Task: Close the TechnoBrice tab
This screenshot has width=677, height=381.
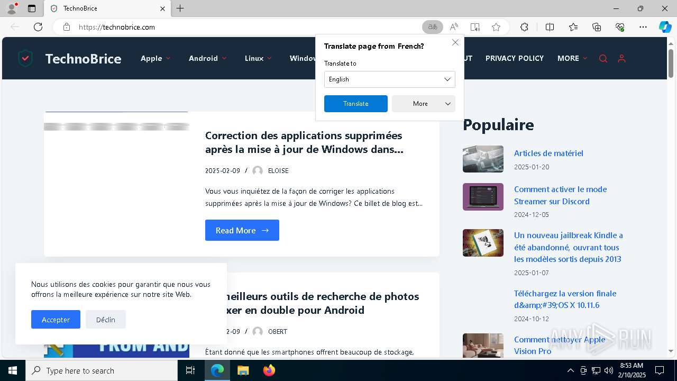Action: click(x=162, y=8)
